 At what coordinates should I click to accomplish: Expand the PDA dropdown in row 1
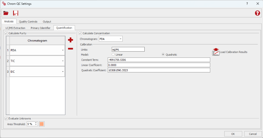click(x=63, y=50)
